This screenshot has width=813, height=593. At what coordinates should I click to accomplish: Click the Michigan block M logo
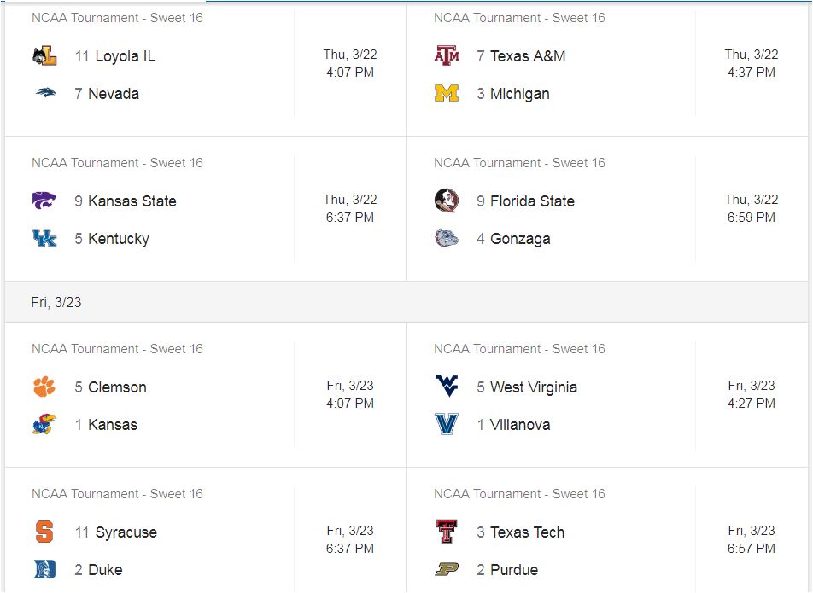point(447,93)
